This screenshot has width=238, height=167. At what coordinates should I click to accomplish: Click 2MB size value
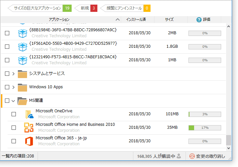(172, 33)
